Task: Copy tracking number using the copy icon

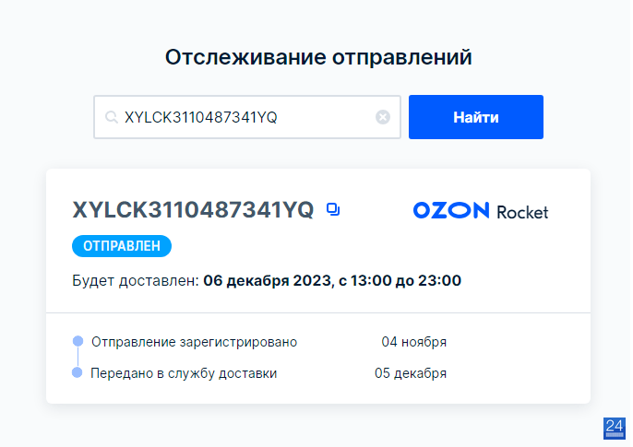Action: tap(333, 209)
